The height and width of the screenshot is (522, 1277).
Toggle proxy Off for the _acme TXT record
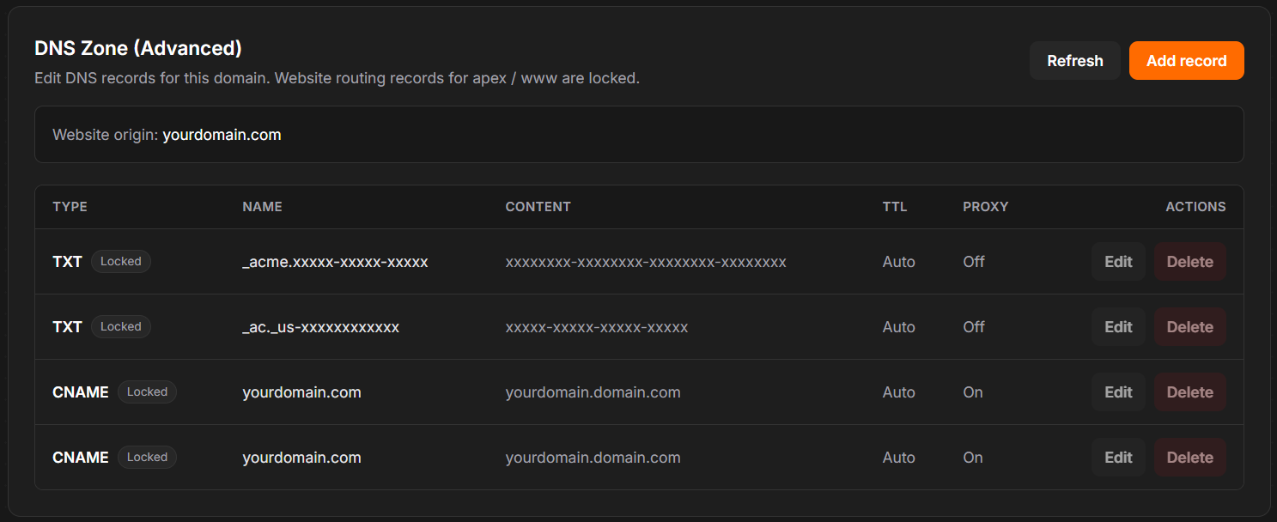point(973,261)
